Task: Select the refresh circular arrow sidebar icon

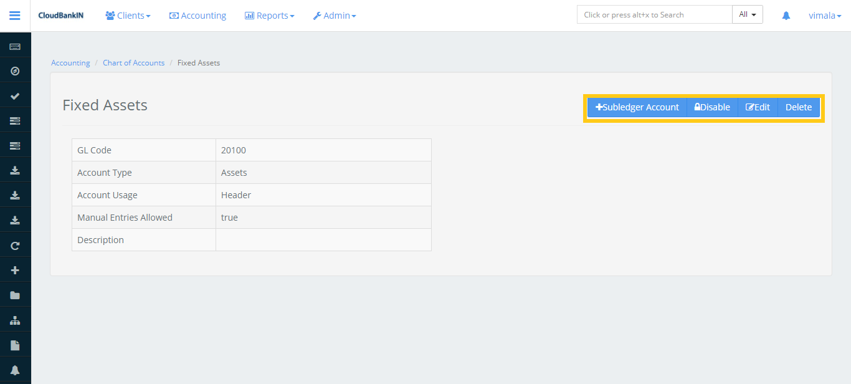Action: coord(15,245)
